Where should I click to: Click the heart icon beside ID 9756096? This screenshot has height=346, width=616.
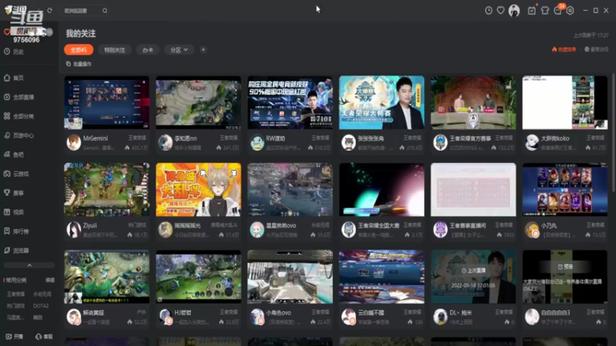[x=7, y=32]
